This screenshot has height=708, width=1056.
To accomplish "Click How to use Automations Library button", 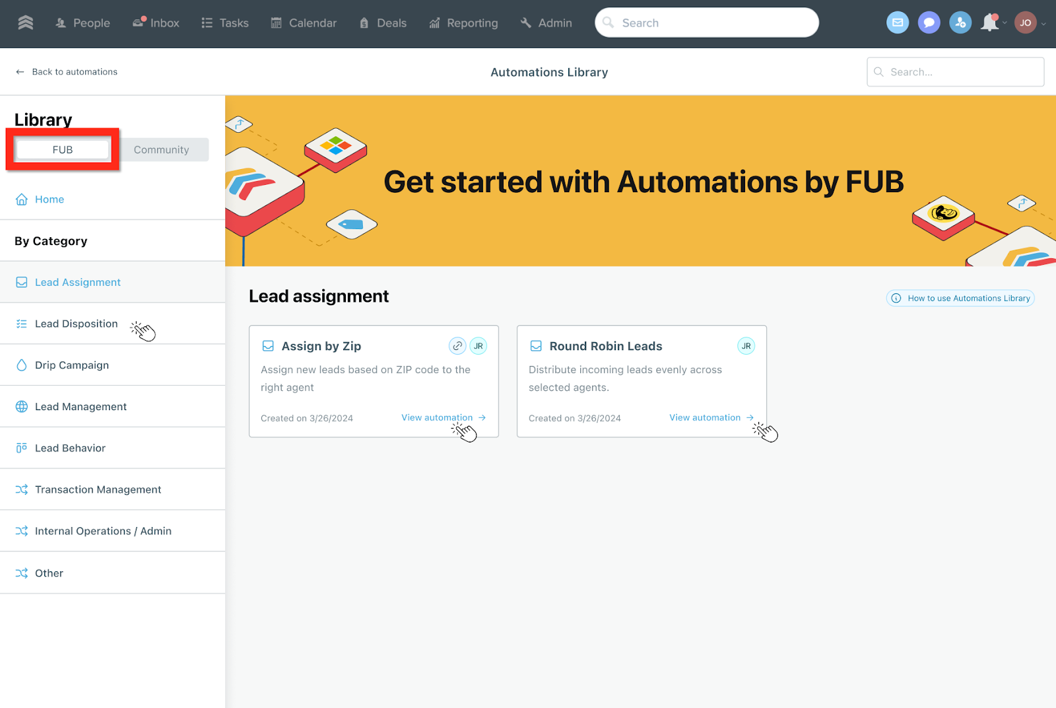I will tap(960, 299).
